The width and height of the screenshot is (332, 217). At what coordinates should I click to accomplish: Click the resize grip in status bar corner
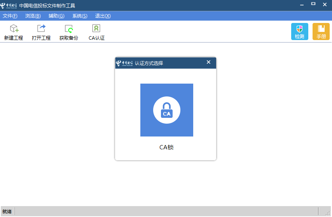pos(328,213)
